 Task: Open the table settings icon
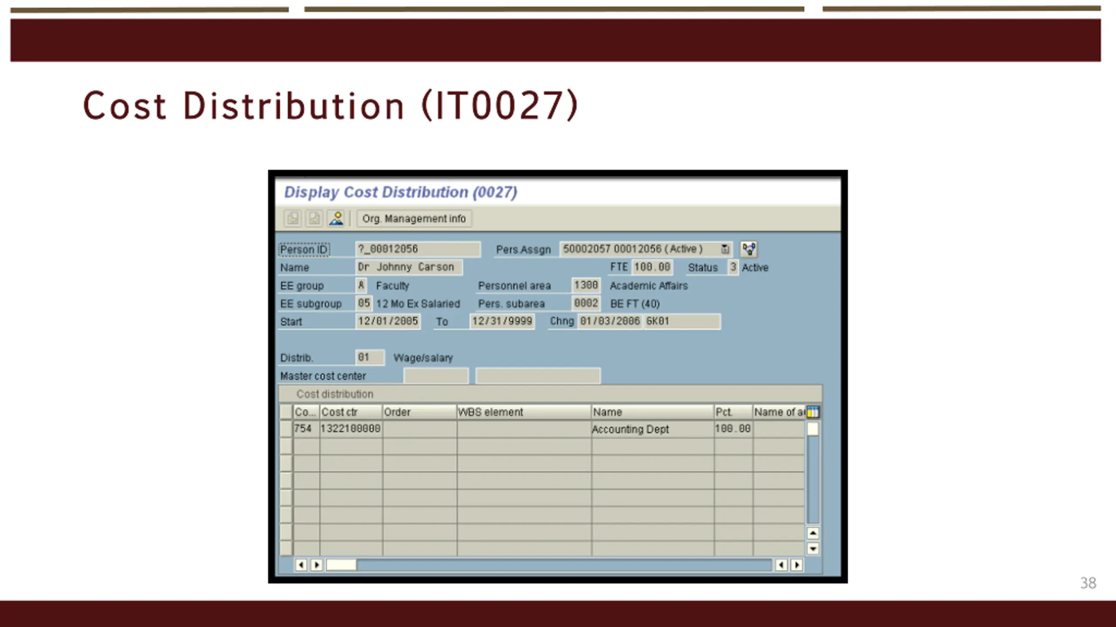813,412
